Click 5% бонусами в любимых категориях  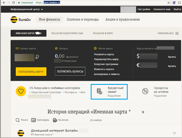[x=55, y=88]
